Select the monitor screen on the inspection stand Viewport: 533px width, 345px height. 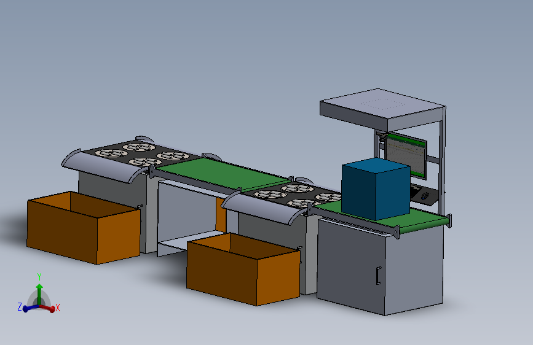coord(406,155)
